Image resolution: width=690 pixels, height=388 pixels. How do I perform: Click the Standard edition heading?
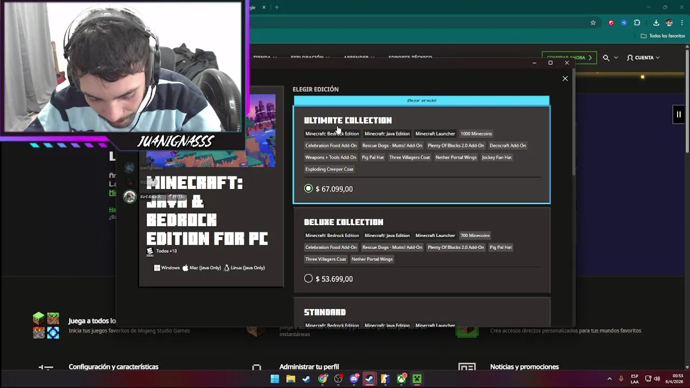(x=325, y=312)
